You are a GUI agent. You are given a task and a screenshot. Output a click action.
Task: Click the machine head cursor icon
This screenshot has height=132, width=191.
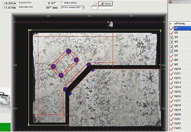[x=111, y=24]
